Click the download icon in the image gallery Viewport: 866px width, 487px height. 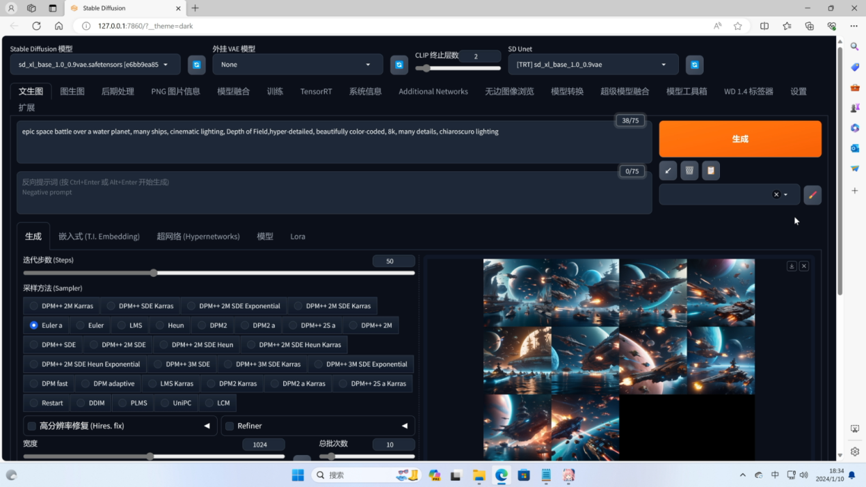click(792, 266)
